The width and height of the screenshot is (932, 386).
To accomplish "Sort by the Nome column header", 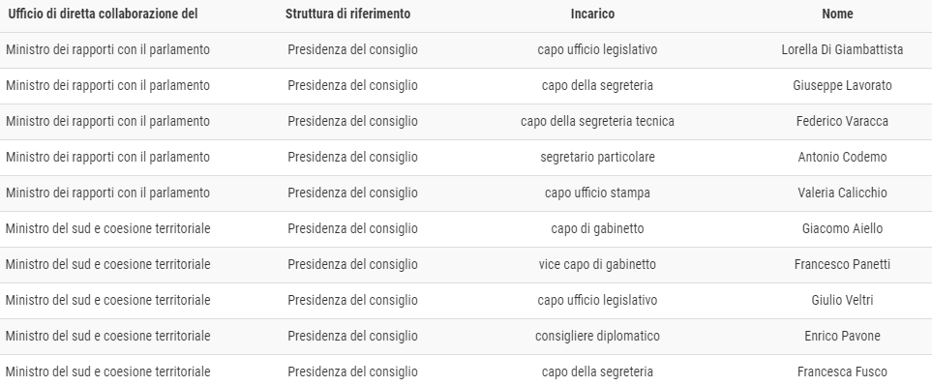I will (x=837, y=14).
